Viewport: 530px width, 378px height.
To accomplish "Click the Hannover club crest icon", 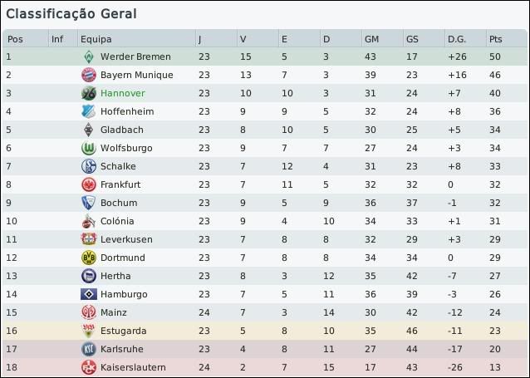I will point(88,94).
